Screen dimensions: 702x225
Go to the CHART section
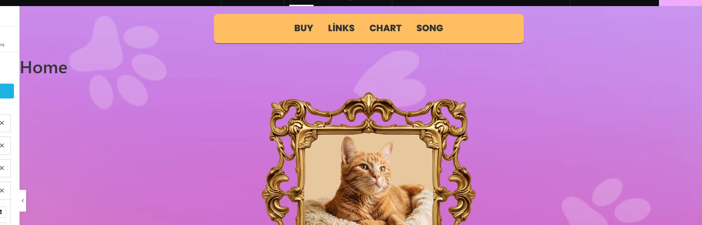coord(385,28)
